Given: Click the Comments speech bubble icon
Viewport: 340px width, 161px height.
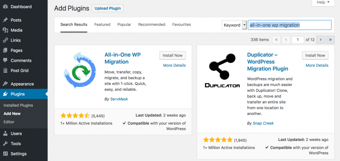Looking at the screenshot, I should coord(5,60).
